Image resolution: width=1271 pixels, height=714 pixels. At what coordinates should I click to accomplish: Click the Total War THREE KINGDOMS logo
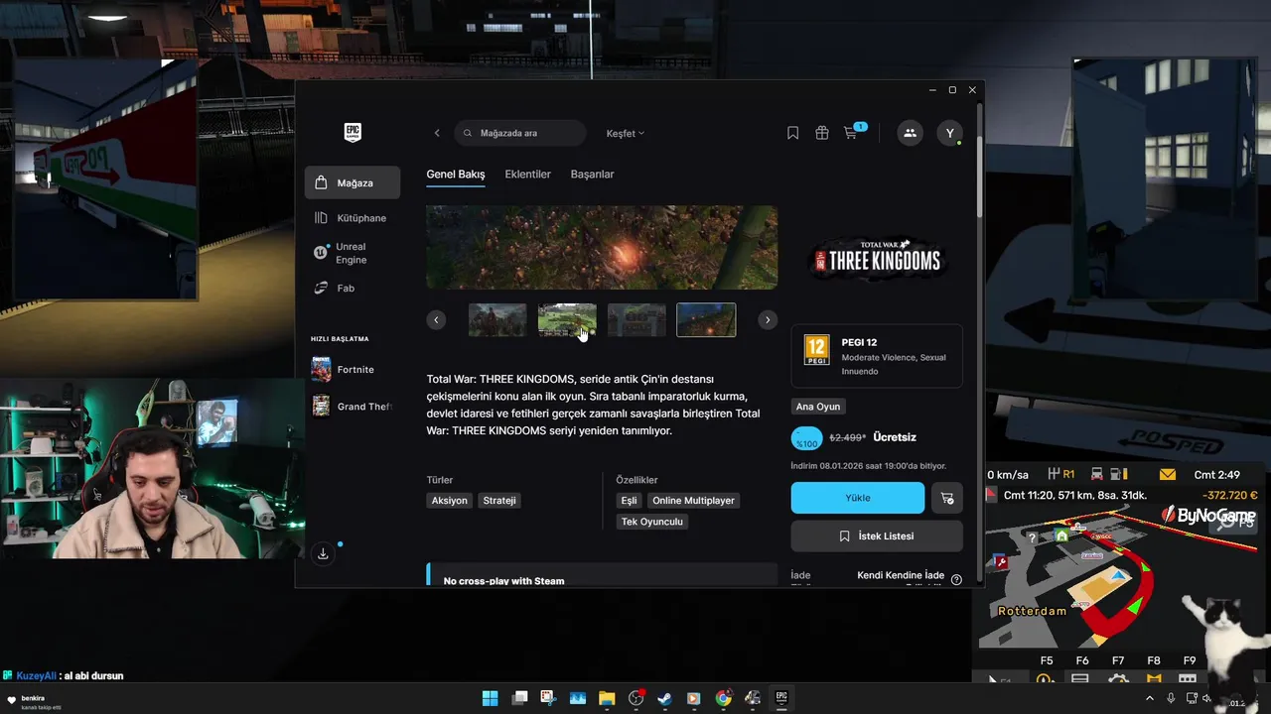point(877,260)
